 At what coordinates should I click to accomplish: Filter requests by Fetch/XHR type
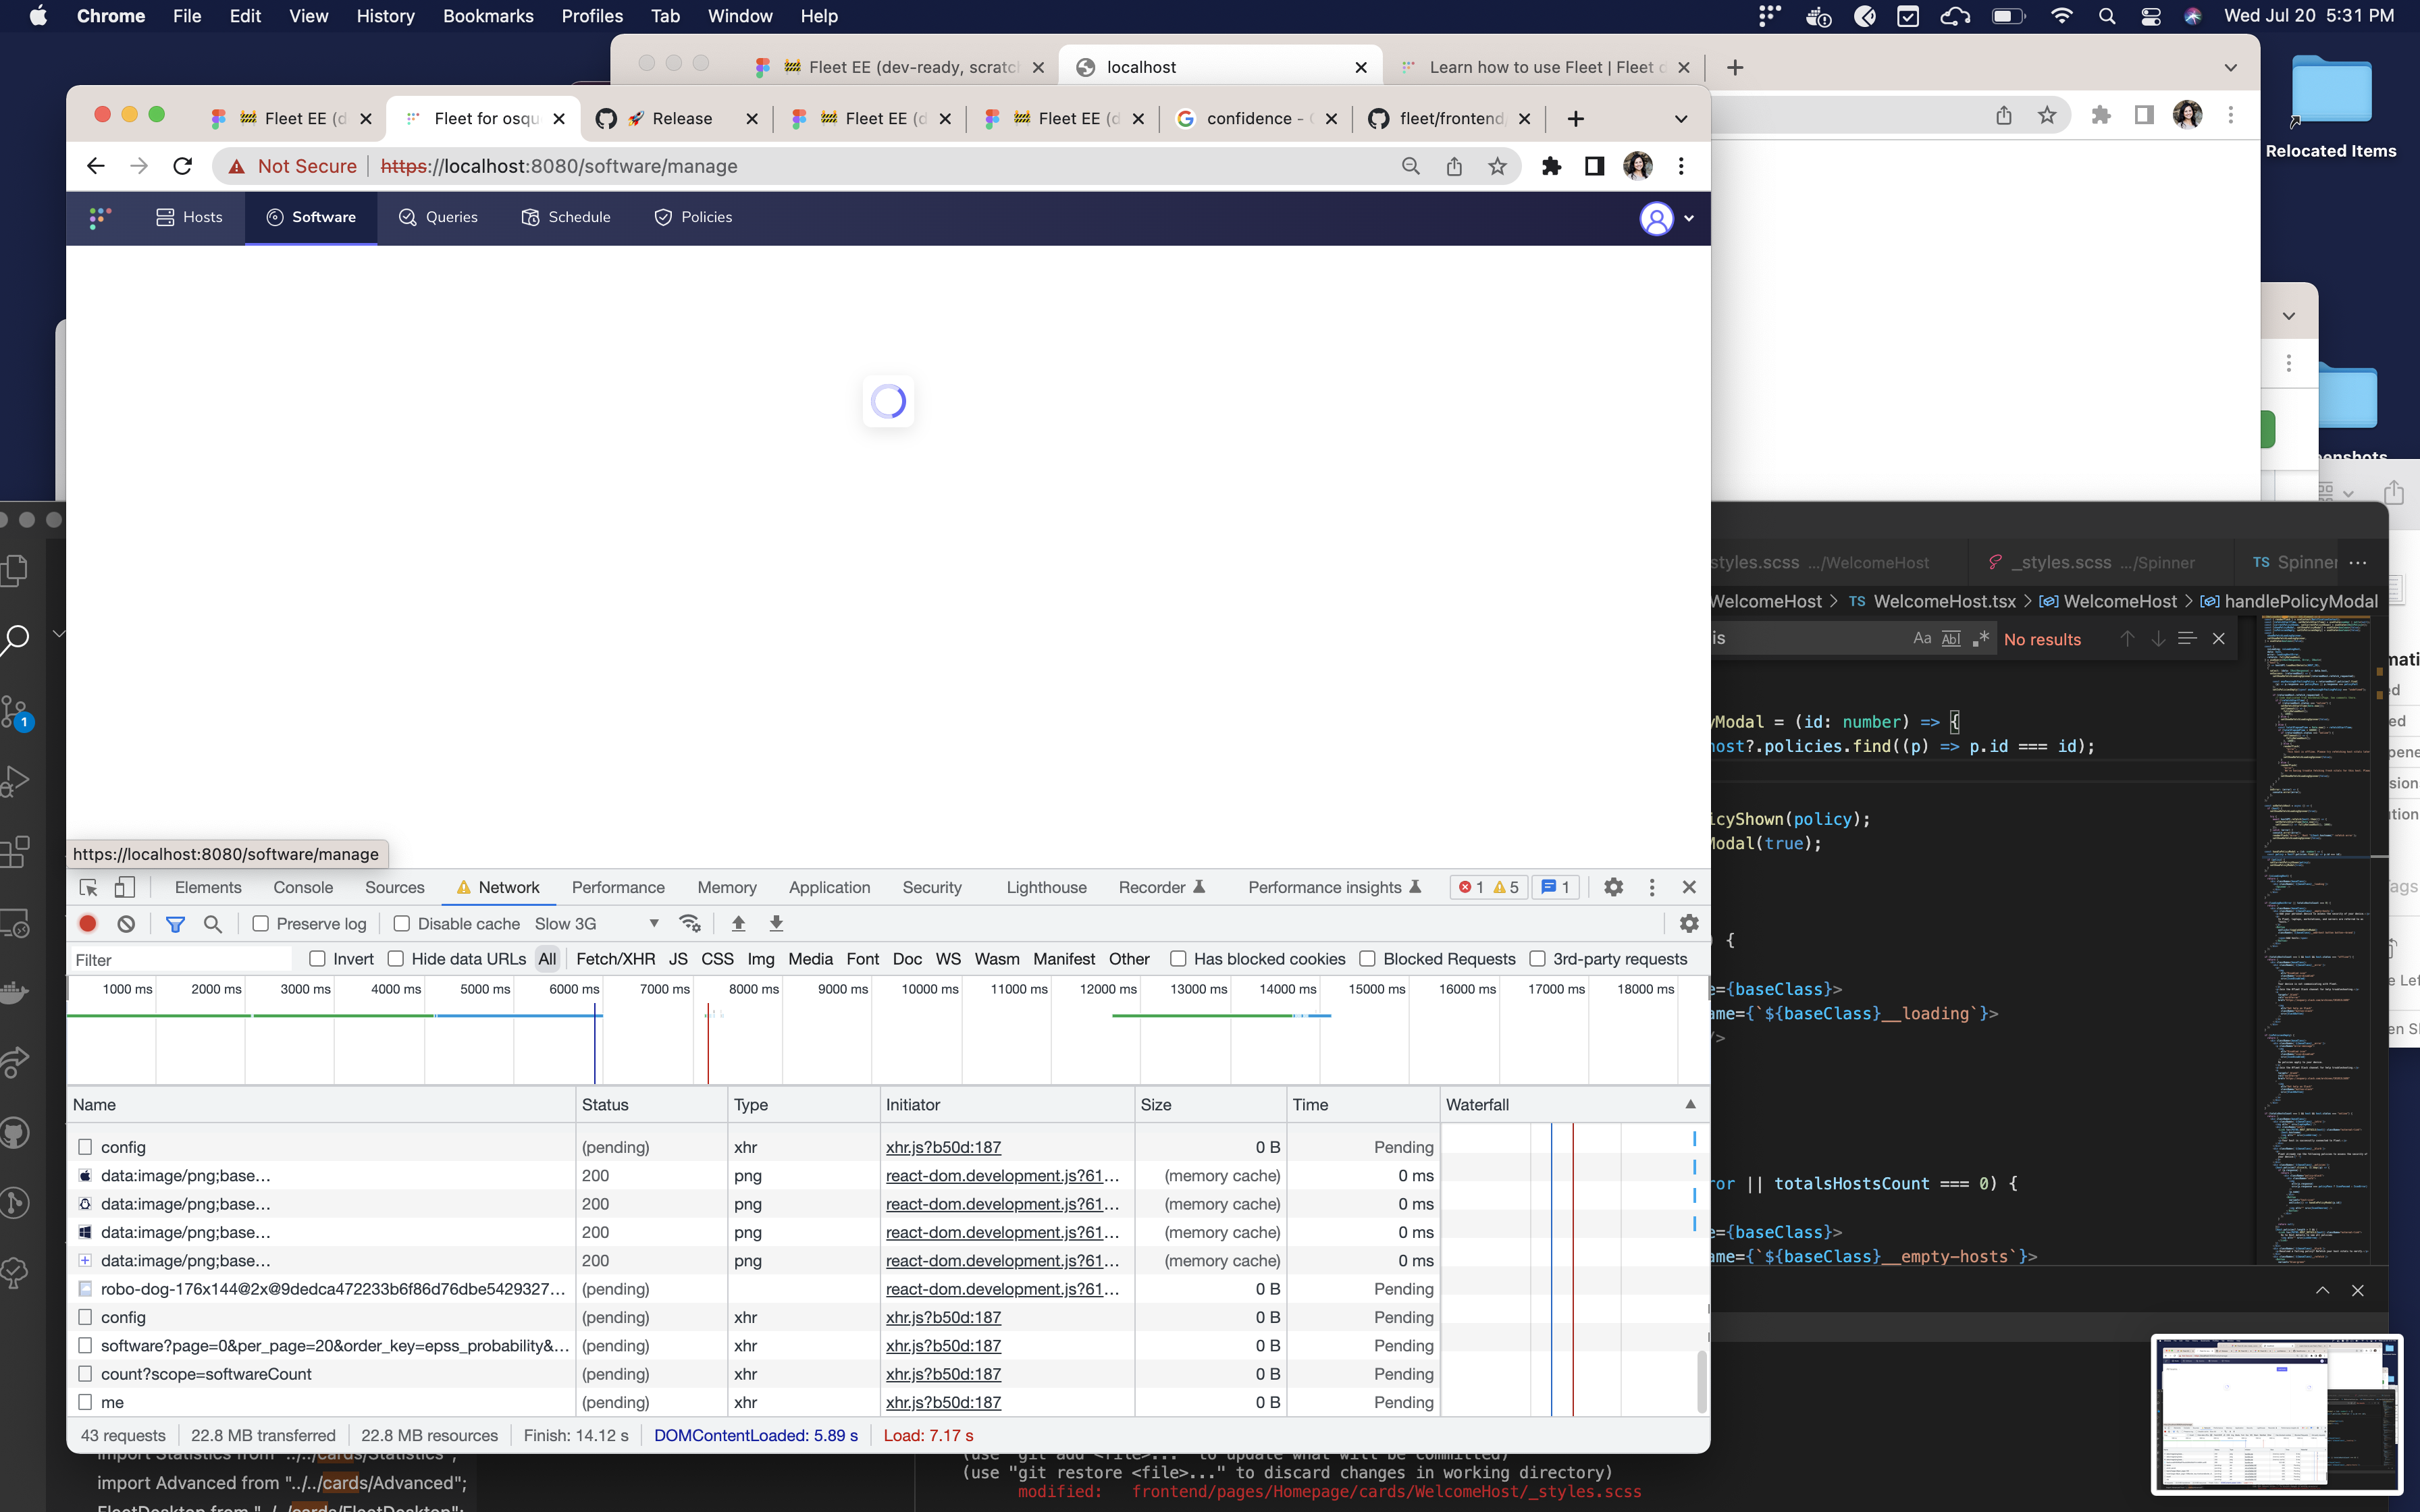click(615, 958)
